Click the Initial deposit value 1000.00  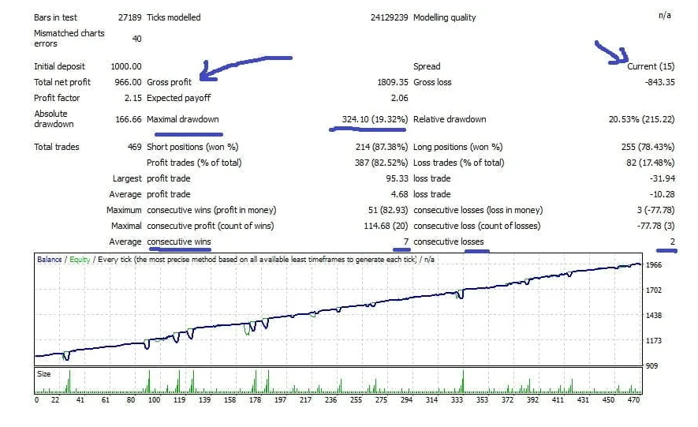126,66
